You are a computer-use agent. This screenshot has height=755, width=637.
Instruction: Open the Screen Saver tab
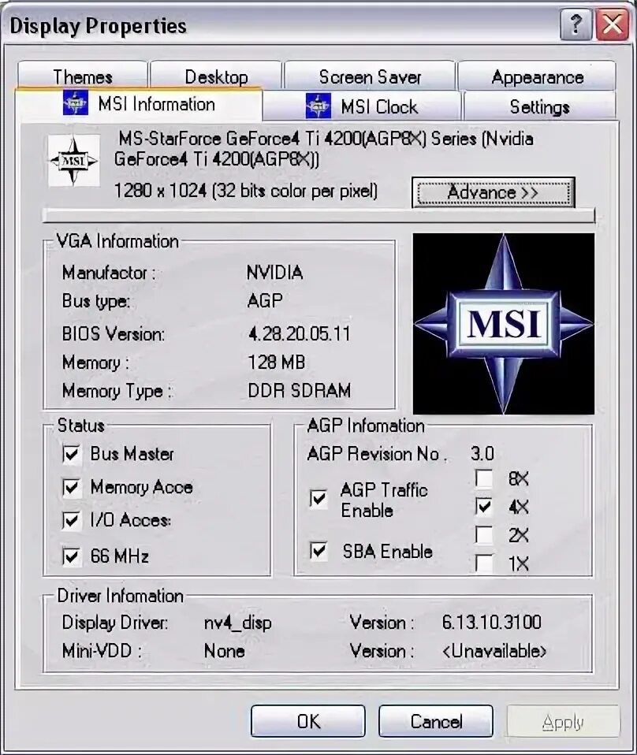click(x=370, y=76)
